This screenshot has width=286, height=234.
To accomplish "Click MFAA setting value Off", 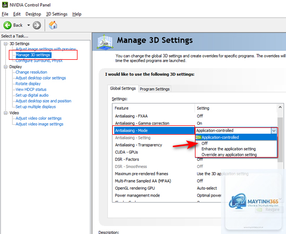I will pyautogui.click(x=200, y=181).
